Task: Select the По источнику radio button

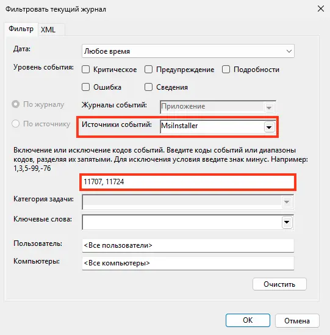Action: pos(16,124)
